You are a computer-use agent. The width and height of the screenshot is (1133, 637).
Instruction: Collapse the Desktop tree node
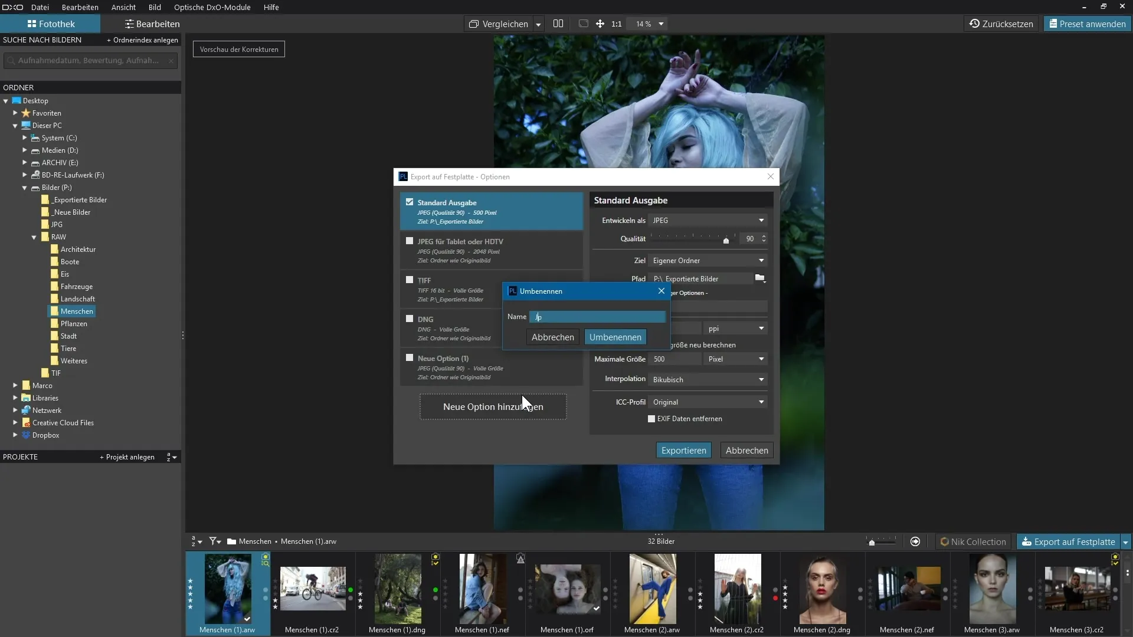tap(6, 101)
